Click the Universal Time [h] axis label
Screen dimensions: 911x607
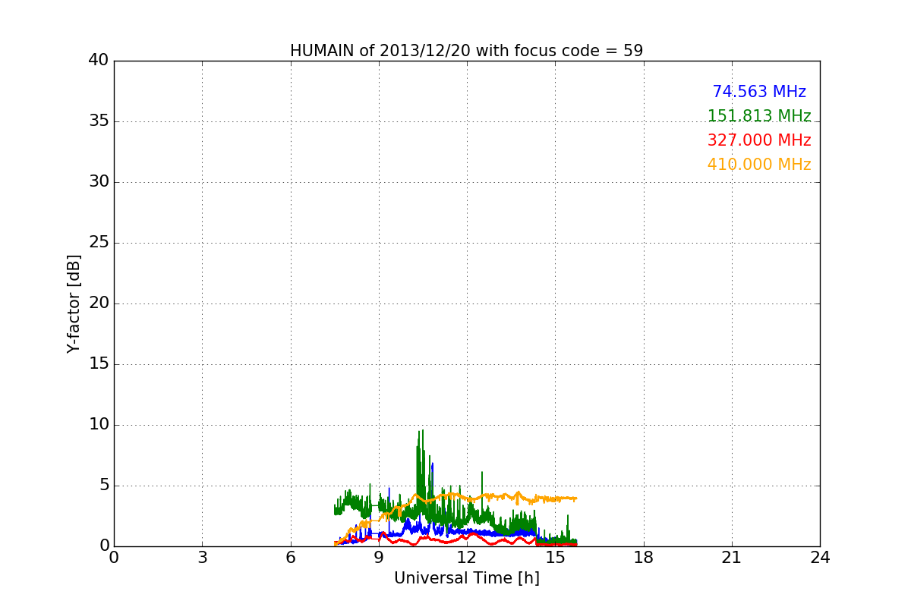[x=466, y=578]
